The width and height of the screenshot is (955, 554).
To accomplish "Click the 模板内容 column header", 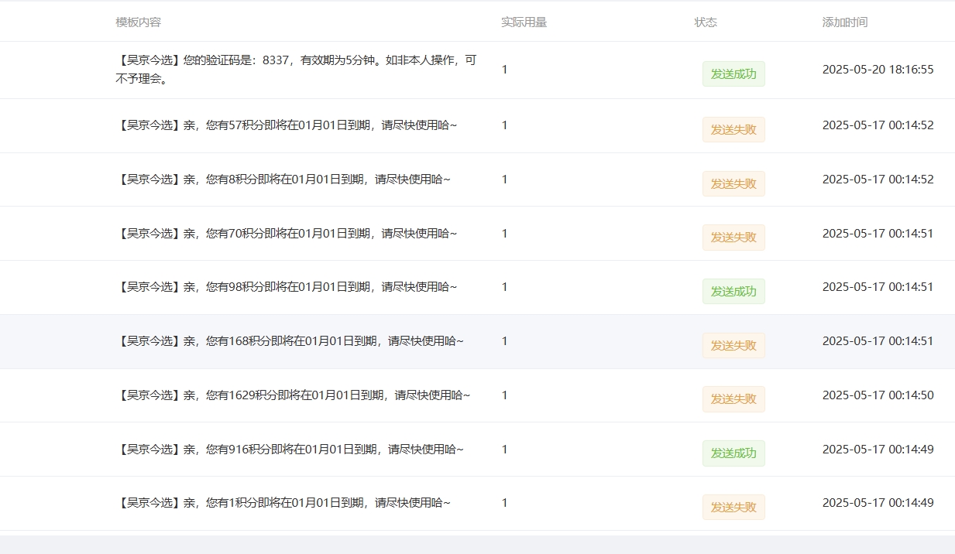I will coord(139,22).
